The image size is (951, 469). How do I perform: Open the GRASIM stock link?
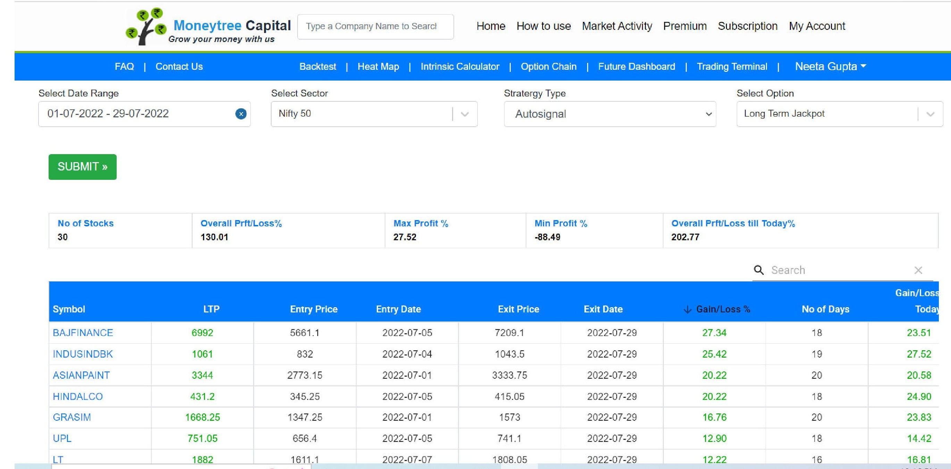point(72,417)
